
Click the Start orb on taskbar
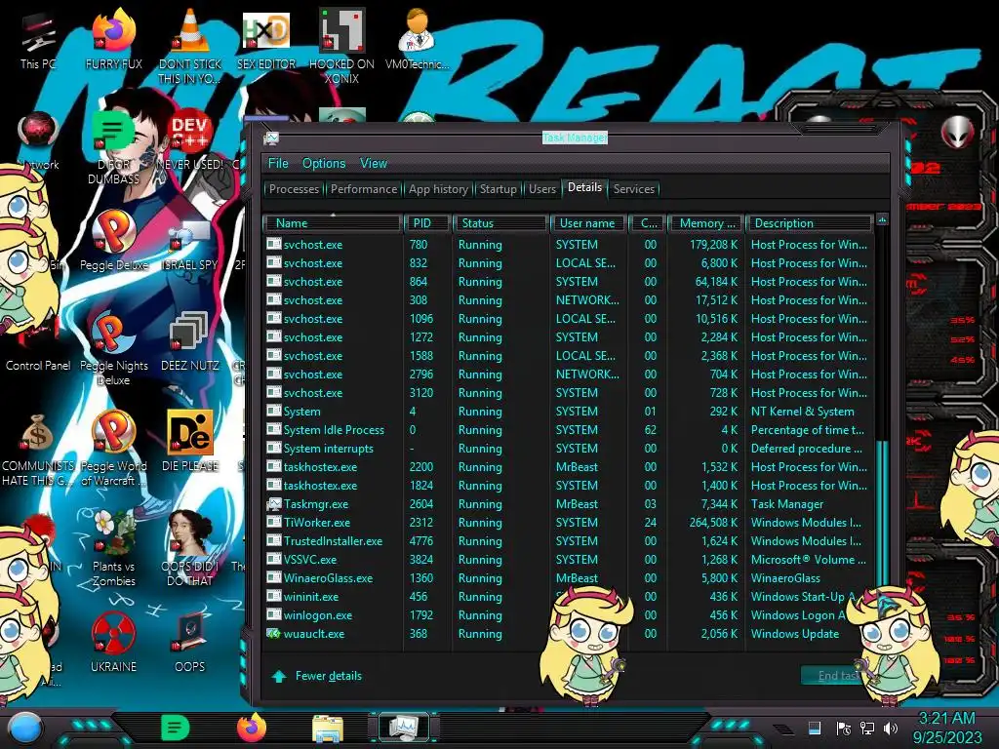24,728
